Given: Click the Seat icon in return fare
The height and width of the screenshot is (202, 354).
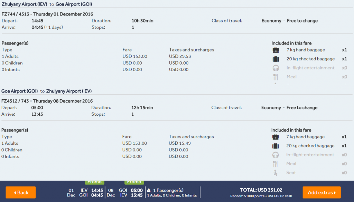Looking at the screenshot, I should tap(276, 173).
